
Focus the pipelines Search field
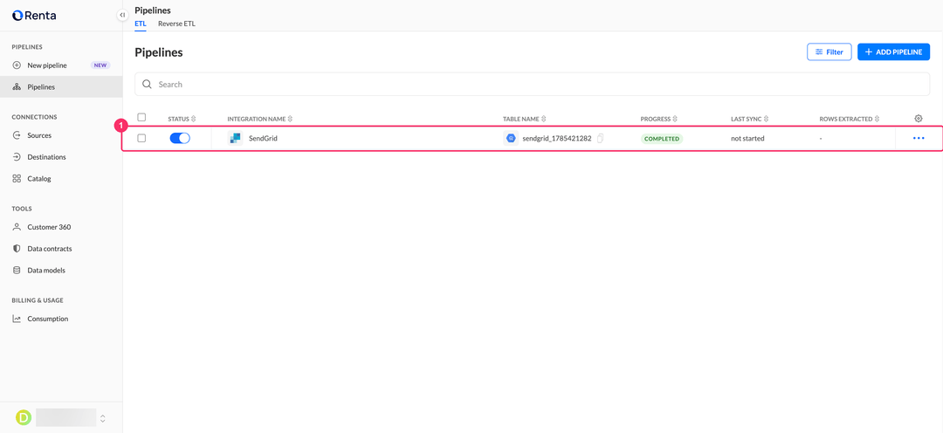tap(533, 84)
